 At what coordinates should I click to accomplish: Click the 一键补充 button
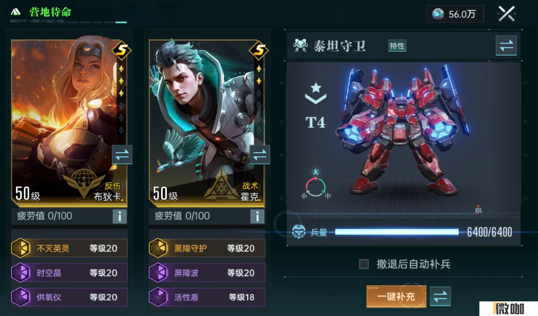tap(396, 296)
